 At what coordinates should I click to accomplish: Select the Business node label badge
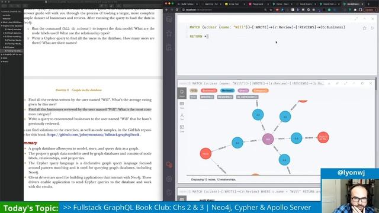[x=209, y=91]
